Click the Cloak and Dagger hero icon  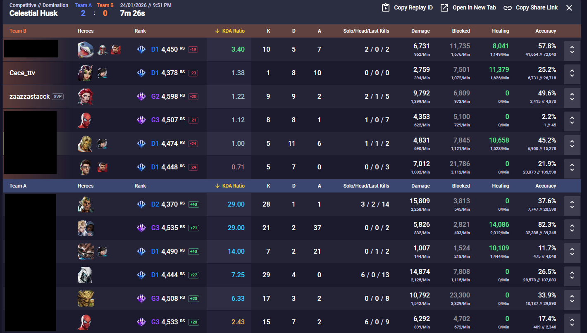pos(86,228)
